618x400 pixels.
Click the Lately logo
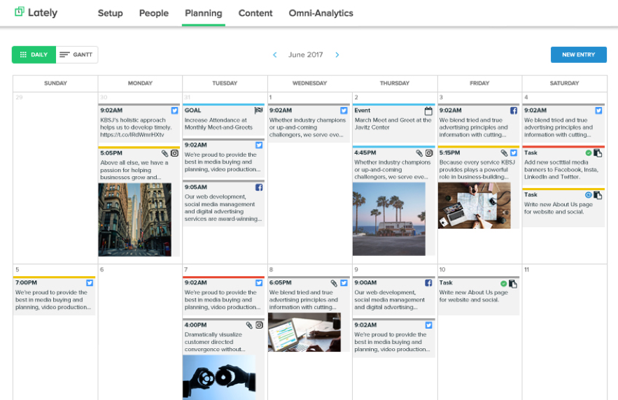pos(36,13)
